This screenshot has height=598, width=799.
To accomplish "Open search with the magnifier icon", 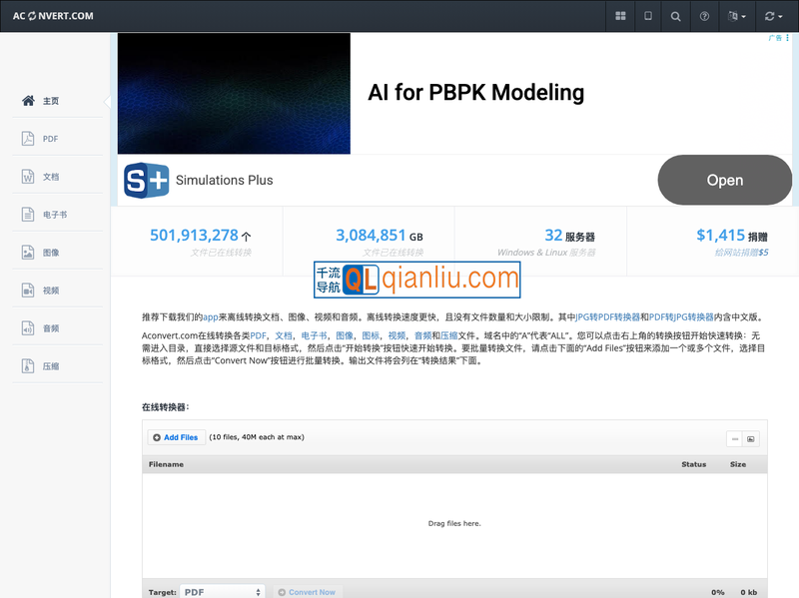I will pyautogui.click(x=676, y=16).
